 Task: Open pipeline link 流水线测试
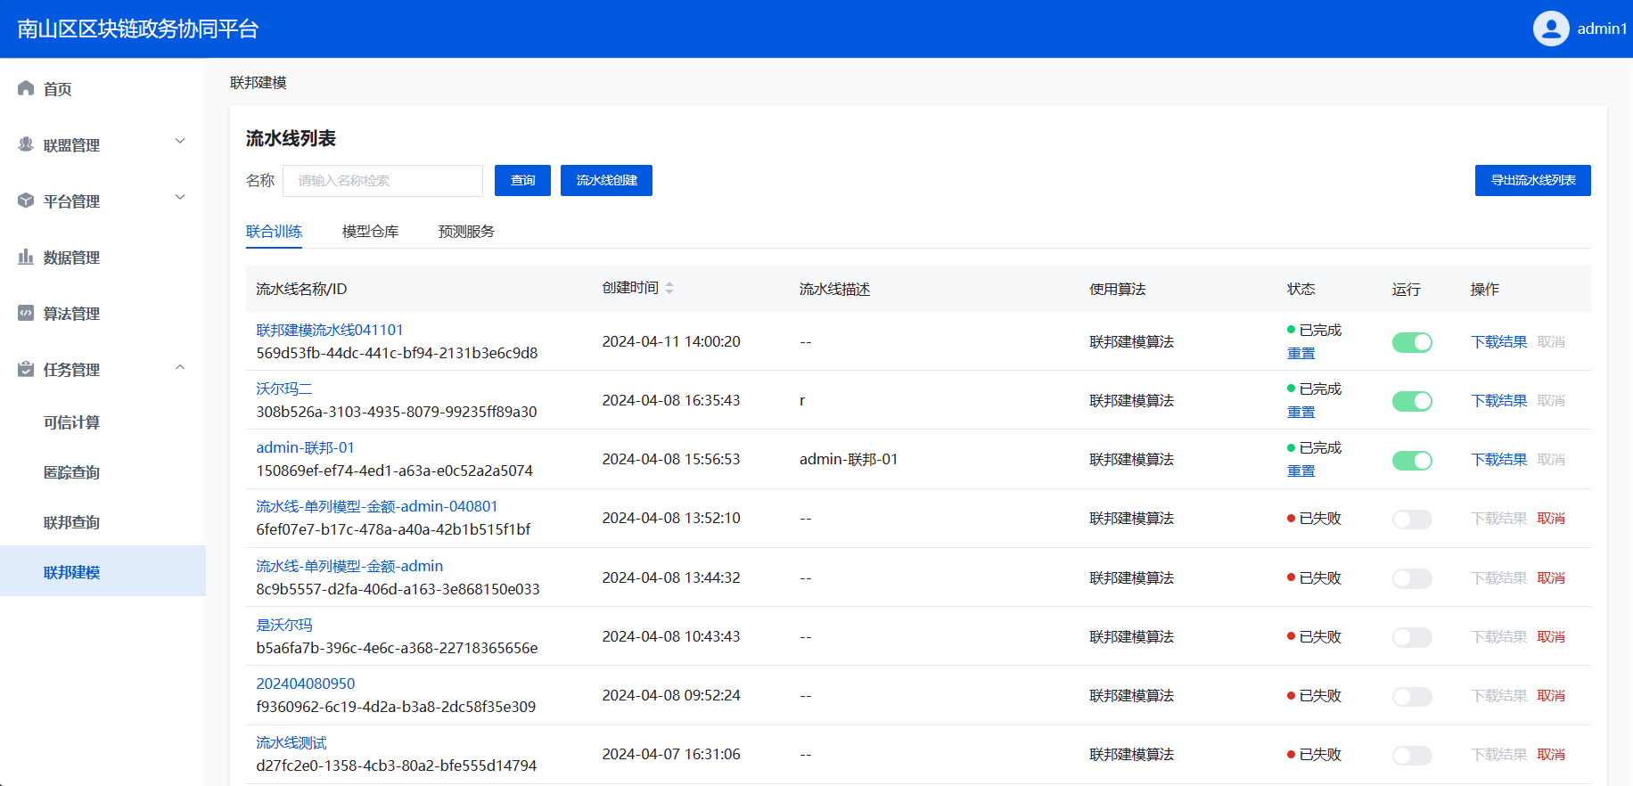click(x=291, y=742)
